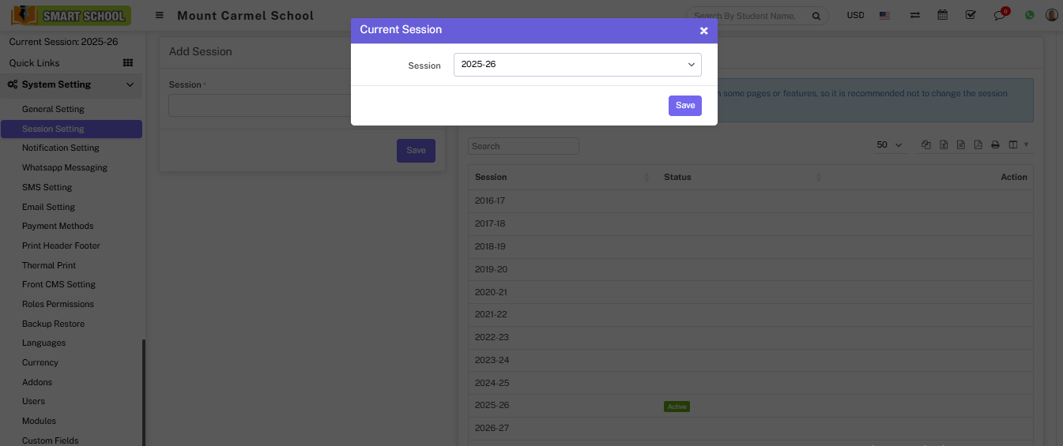Click the print icon above the table
This screenshot has height=446, width=1063.
coord(995,145)
